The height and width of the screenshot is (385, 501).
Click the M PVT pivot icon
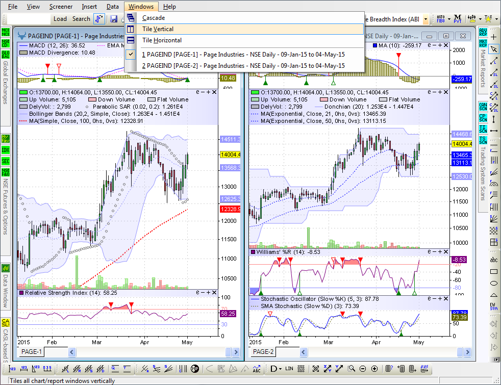[458, 19]
